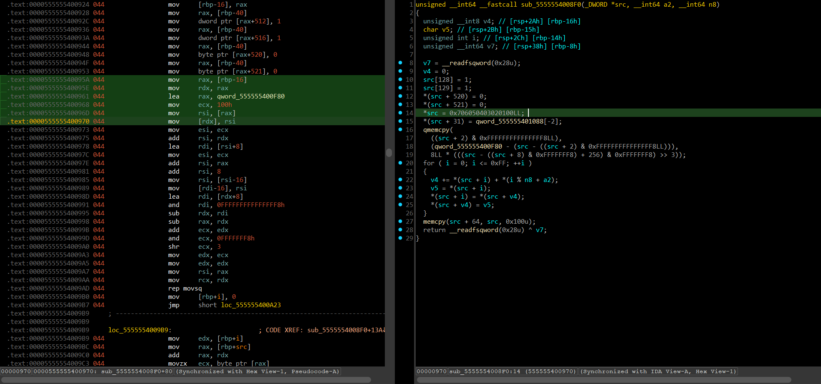Toggle breakpoint dot on pseudocode line 22
821x384 pixels.
[x=400, y=179]
